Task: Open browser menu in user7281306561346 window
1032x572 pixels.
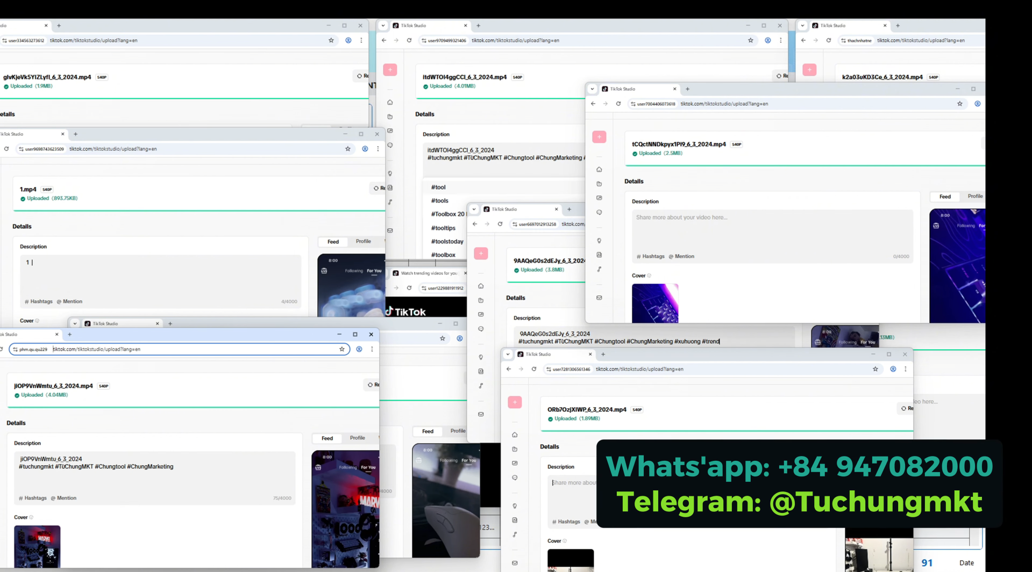Action: coord(906,369)
